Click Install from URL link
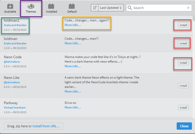 coord(46,126)
